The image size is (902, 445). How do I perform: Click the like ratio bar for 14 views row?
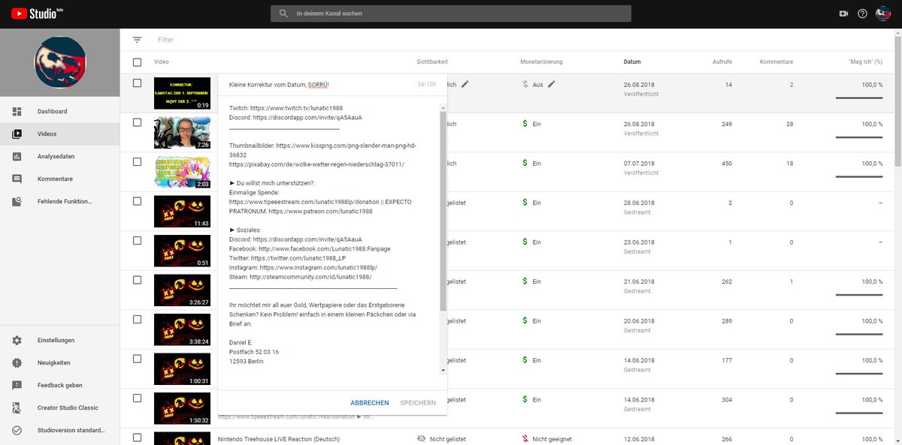tap(858, 98)
